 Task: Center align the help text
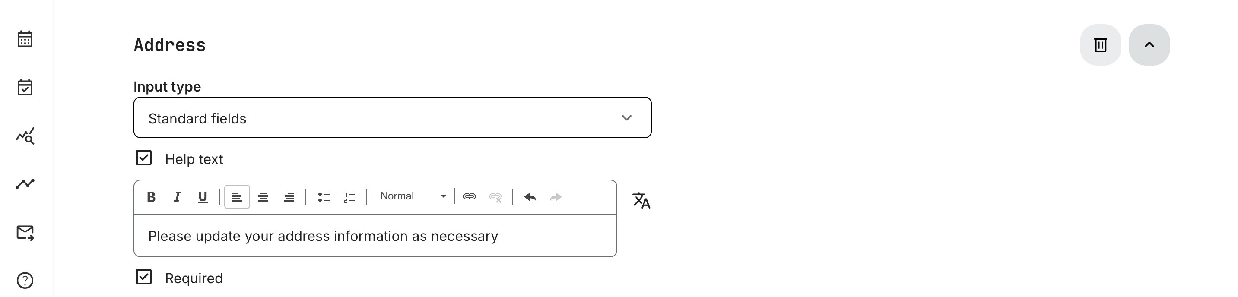[x=263, y=197]
